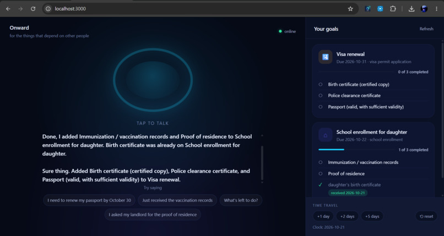Viewport: 444px width, 236px height.
Task: Click the 'Visa renewal' goal title
Action: point(350,54)
